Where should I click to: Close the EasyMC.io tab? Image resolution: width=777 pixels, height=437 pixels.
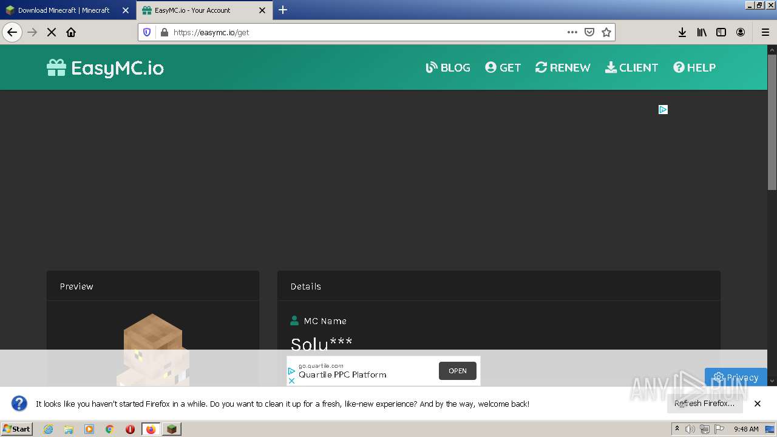point(262,10)
